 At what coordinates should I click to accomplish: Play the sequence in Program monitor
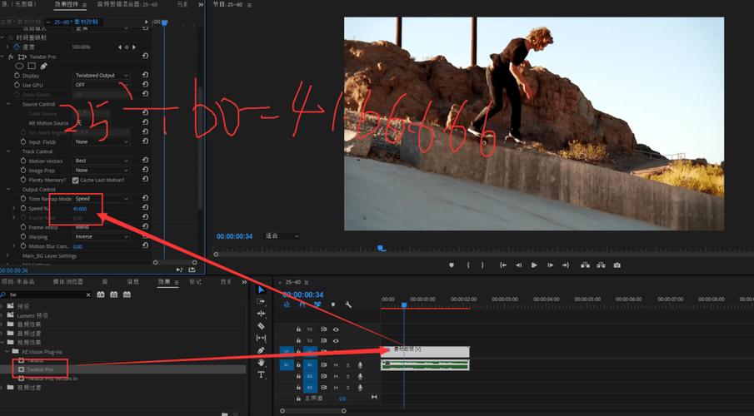(x=534, y=265)
